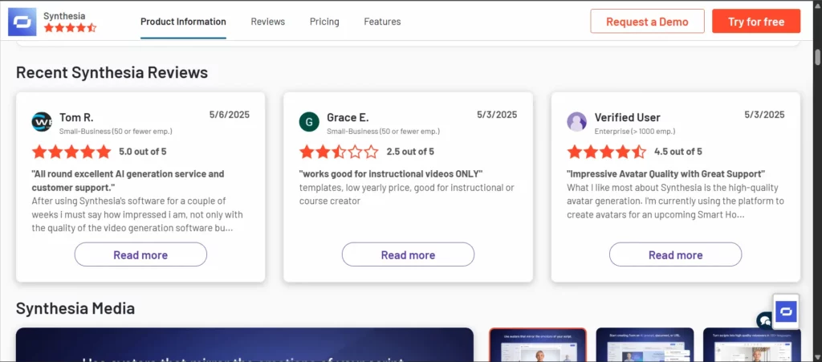Read more of Tom R.'s review
This screenshot has width=822, height=362.
coord(140,255)
